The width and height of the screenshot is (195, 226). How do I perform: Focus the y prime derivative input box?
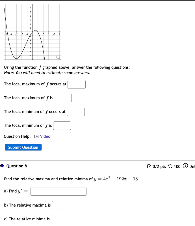(x=58, y=191)
